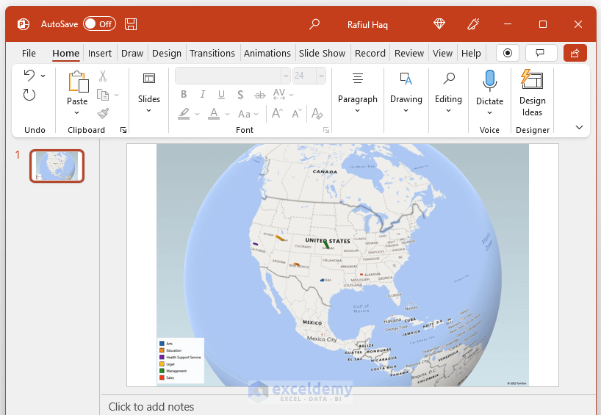Open the Editing menu

[x=448, y=93]
